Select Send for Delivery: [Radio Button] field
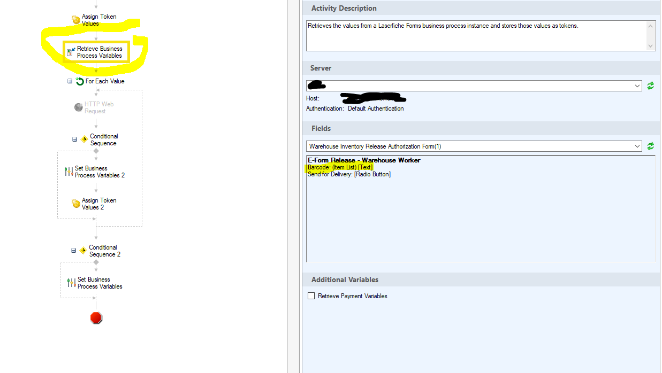This screenshot has height=373, width=662. point(349,174)
